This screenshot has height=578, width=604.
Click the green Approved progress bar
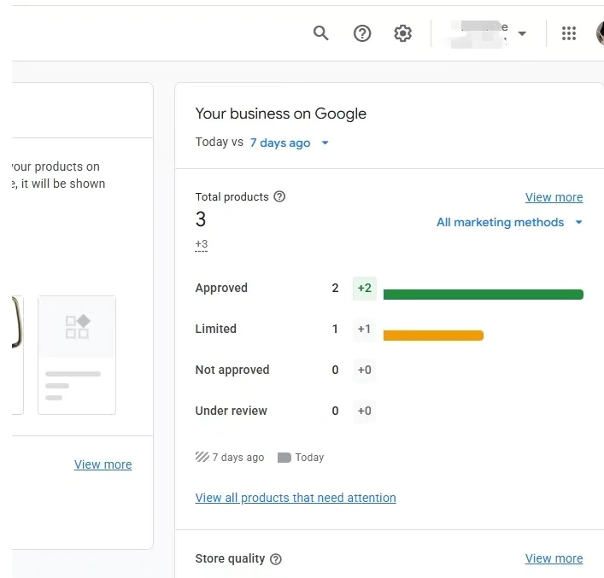(x=483, y=295)
